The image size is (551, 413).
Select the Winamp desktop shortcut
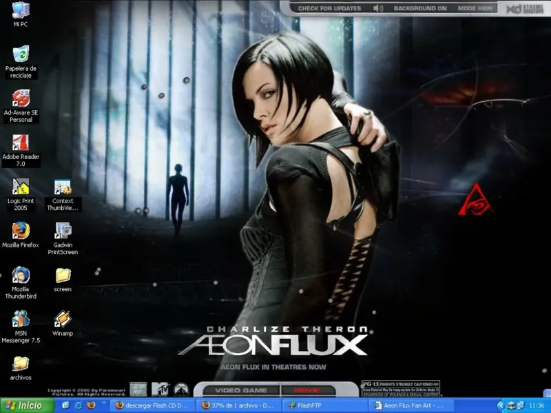pos(63,324)
